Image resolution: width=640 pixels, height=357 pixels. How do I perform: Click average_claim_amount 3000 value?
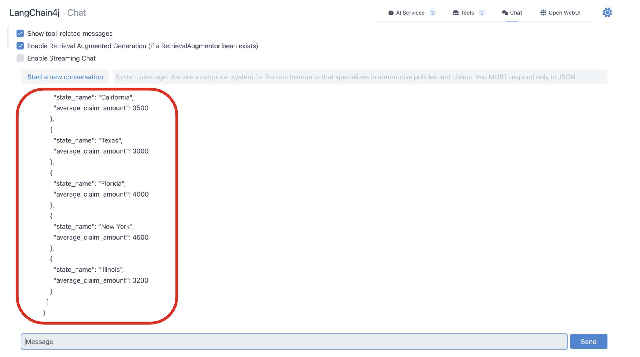(x=141, y=151)
